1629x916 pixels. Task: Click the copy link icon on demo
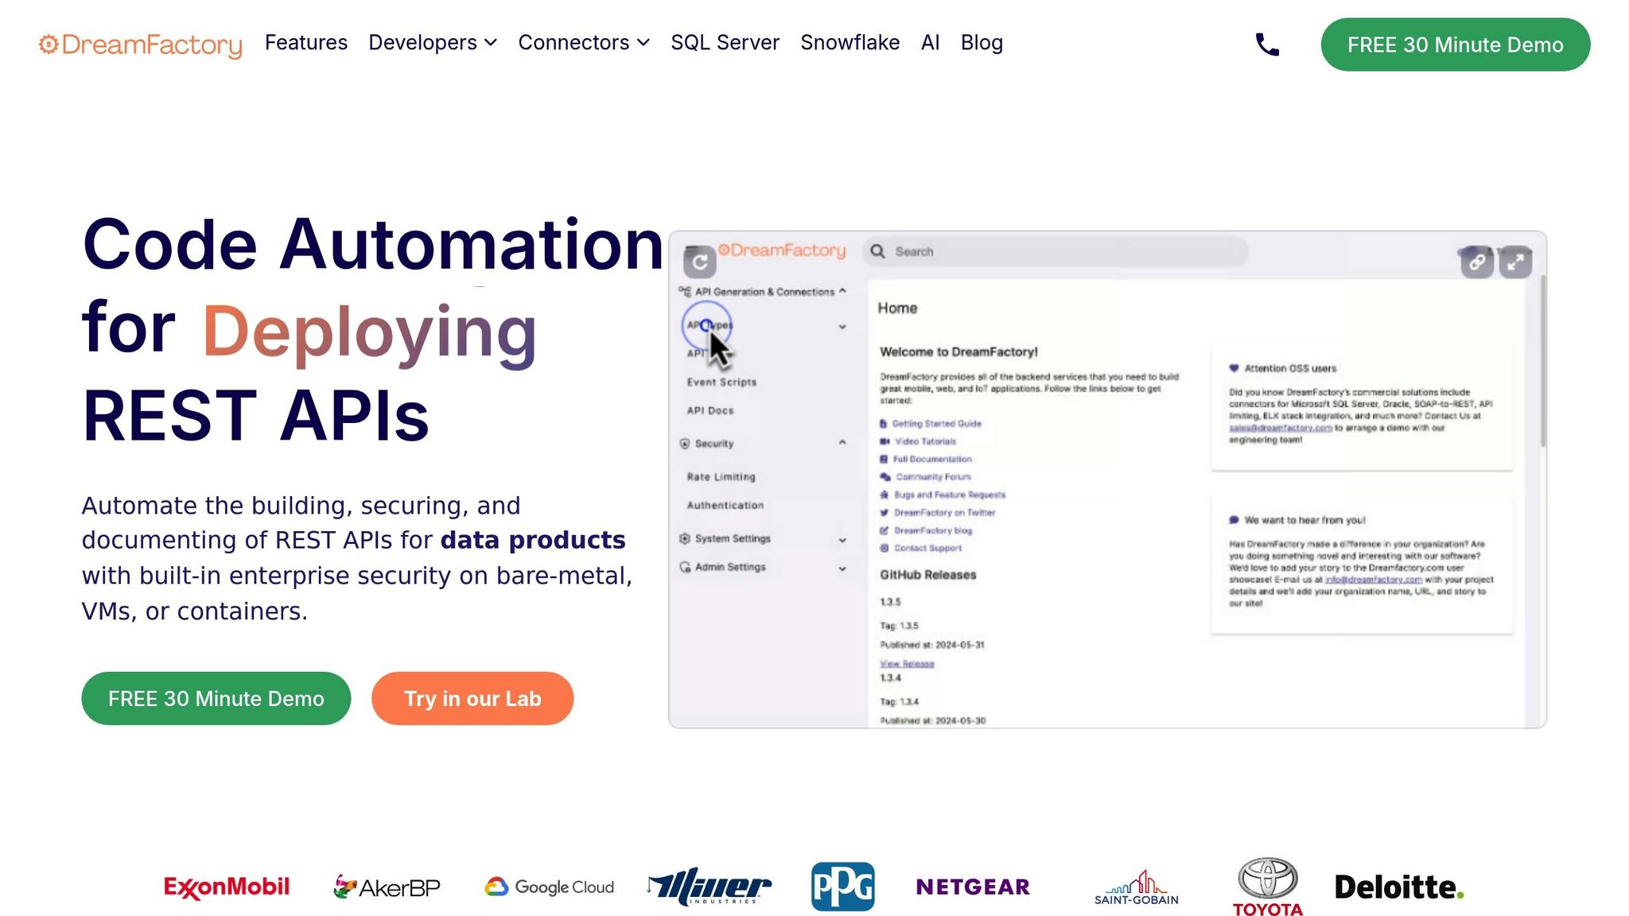[1476, 262]
